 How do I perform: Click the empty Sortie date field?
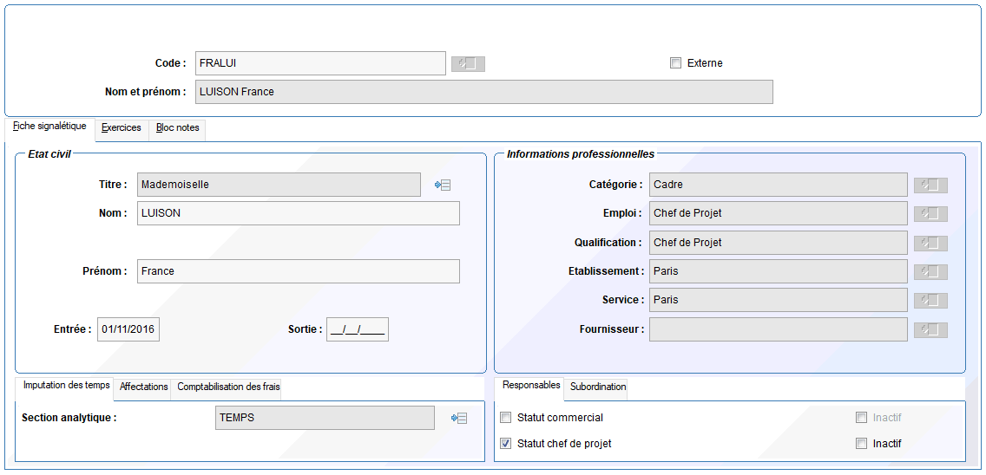point(358,329)
